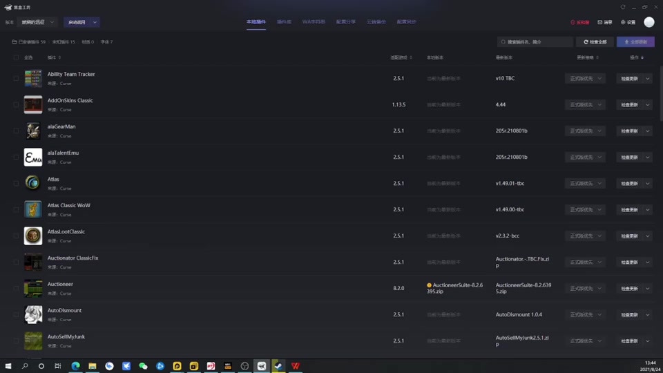
Task: Click the red 反和谐 icon in the header
Action: [573, 22]
